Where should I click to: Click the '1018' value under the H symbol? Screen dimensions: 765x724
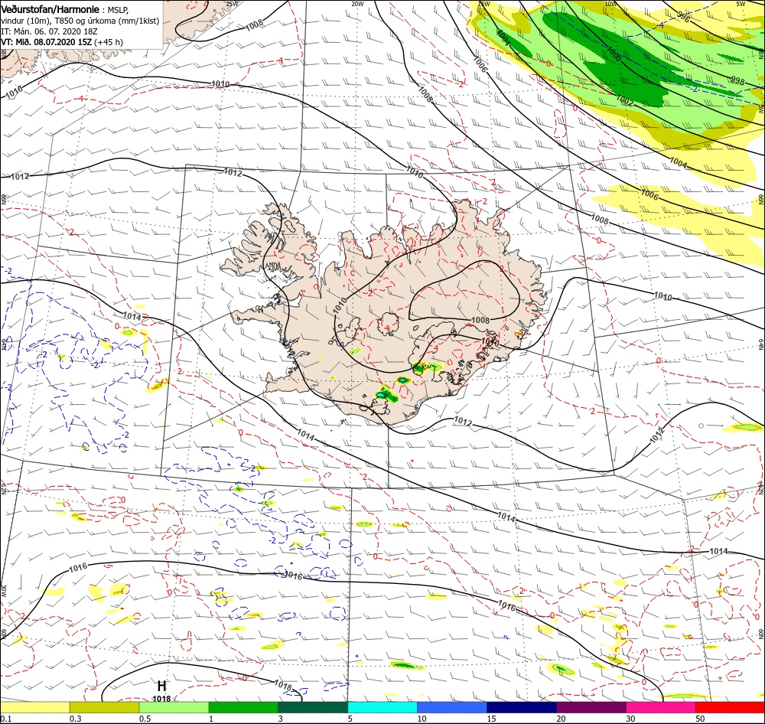click(x=161, y=699)
